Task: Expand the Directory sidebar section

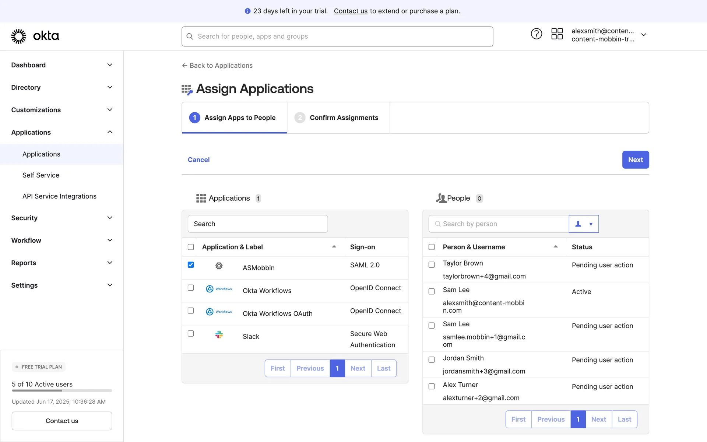Action: pyautogui.click(x=61, y=87)
